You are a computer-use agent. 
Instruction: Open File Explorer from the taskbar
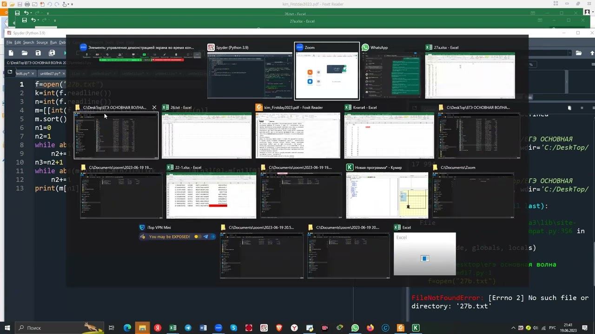click(x=142, y=328)
